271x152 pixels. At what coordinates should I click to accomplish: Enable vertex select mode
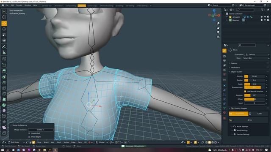pos(27,142)
